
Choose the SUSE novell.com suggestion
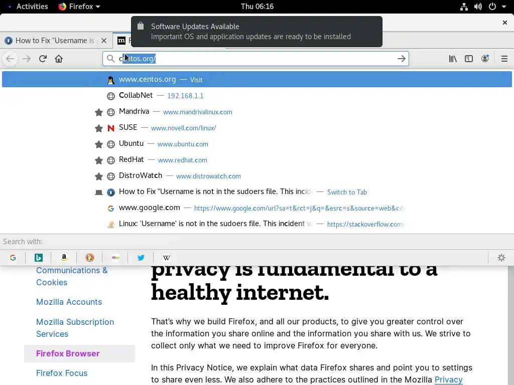click(x=256, y=128)
